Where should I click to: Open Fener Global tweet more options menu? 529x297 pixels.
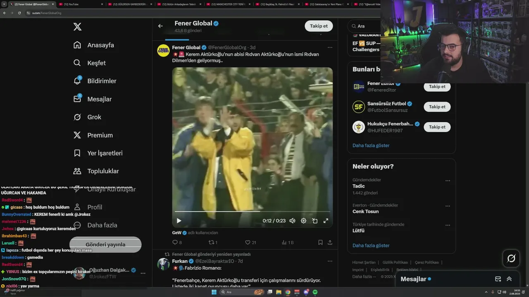(330, 47)
